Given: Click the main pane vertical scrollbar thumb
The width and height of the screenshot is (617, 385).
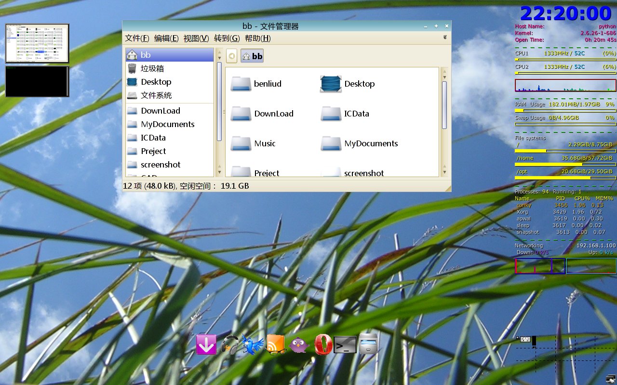Looking at the screenshot, I should point(444,105).
